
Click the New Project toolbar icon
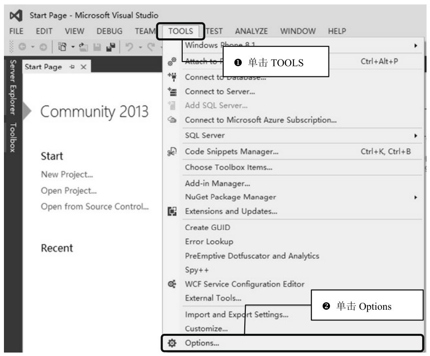click(63, 47)
